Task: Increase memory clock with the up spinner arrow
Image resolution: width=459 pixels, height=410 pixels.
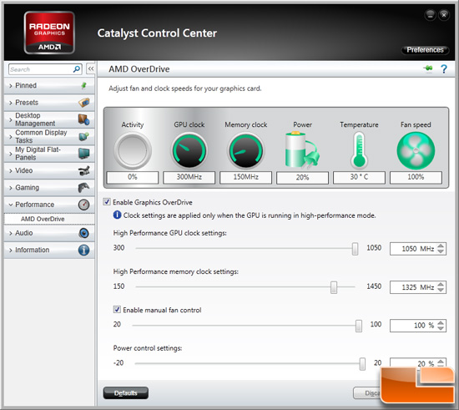Action: [x=441, y=284]
